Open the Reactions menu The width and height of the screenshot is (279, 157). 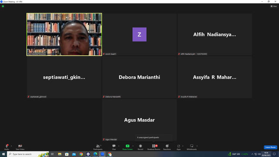pos(167,147)
